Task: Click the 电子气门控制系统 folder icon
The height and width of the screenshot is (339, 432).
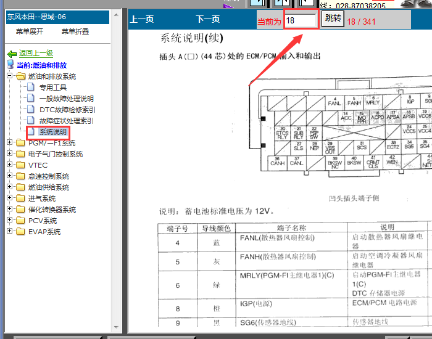Action: click(x=20, y=154)
